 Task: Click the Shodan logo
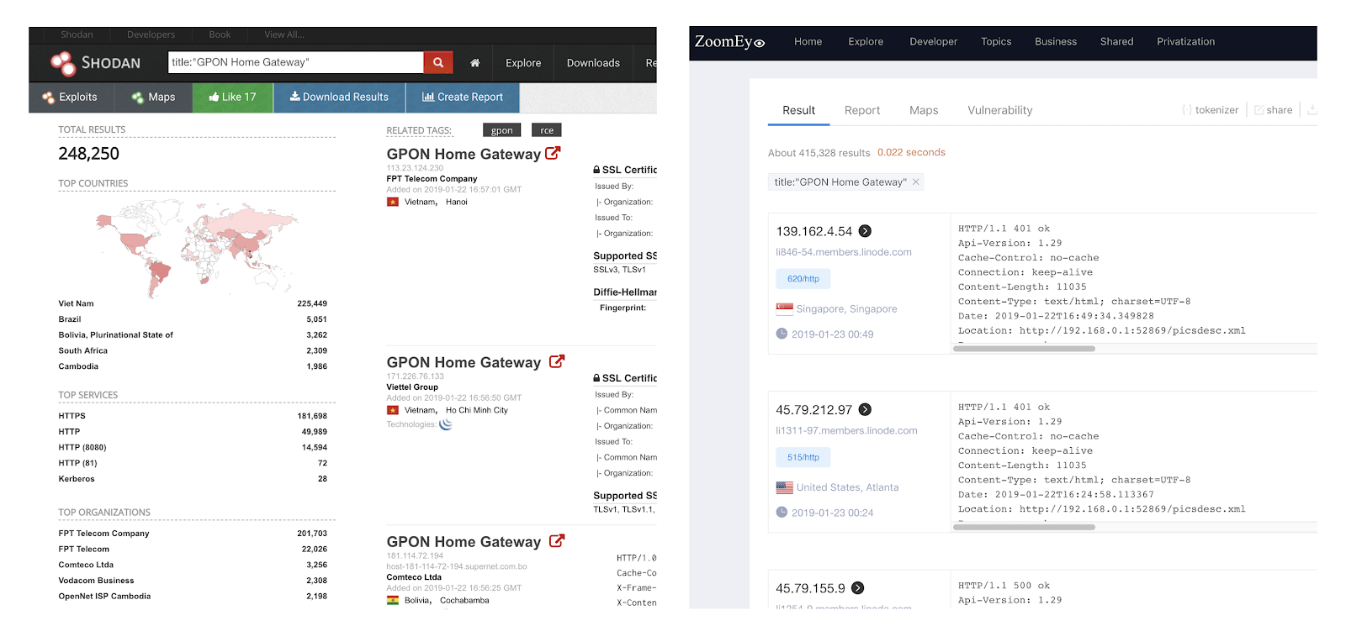tap(95, 63)
